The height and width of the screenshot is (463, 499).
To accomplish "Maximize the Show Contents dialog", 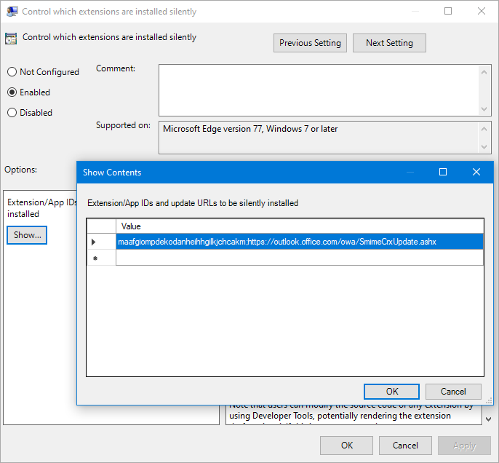I will [443, 172].
